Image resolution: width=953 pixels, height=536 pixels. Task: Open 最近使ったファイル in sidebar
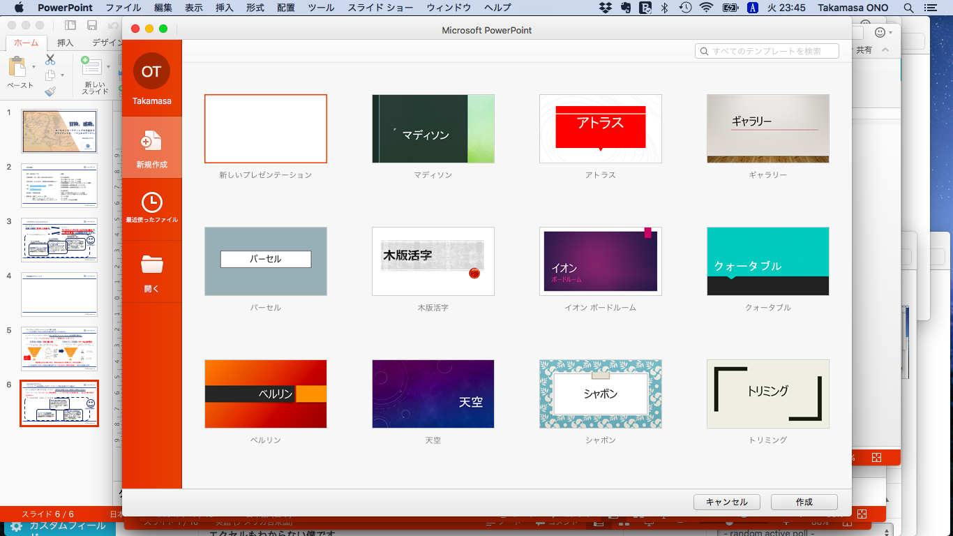point(151,209)
